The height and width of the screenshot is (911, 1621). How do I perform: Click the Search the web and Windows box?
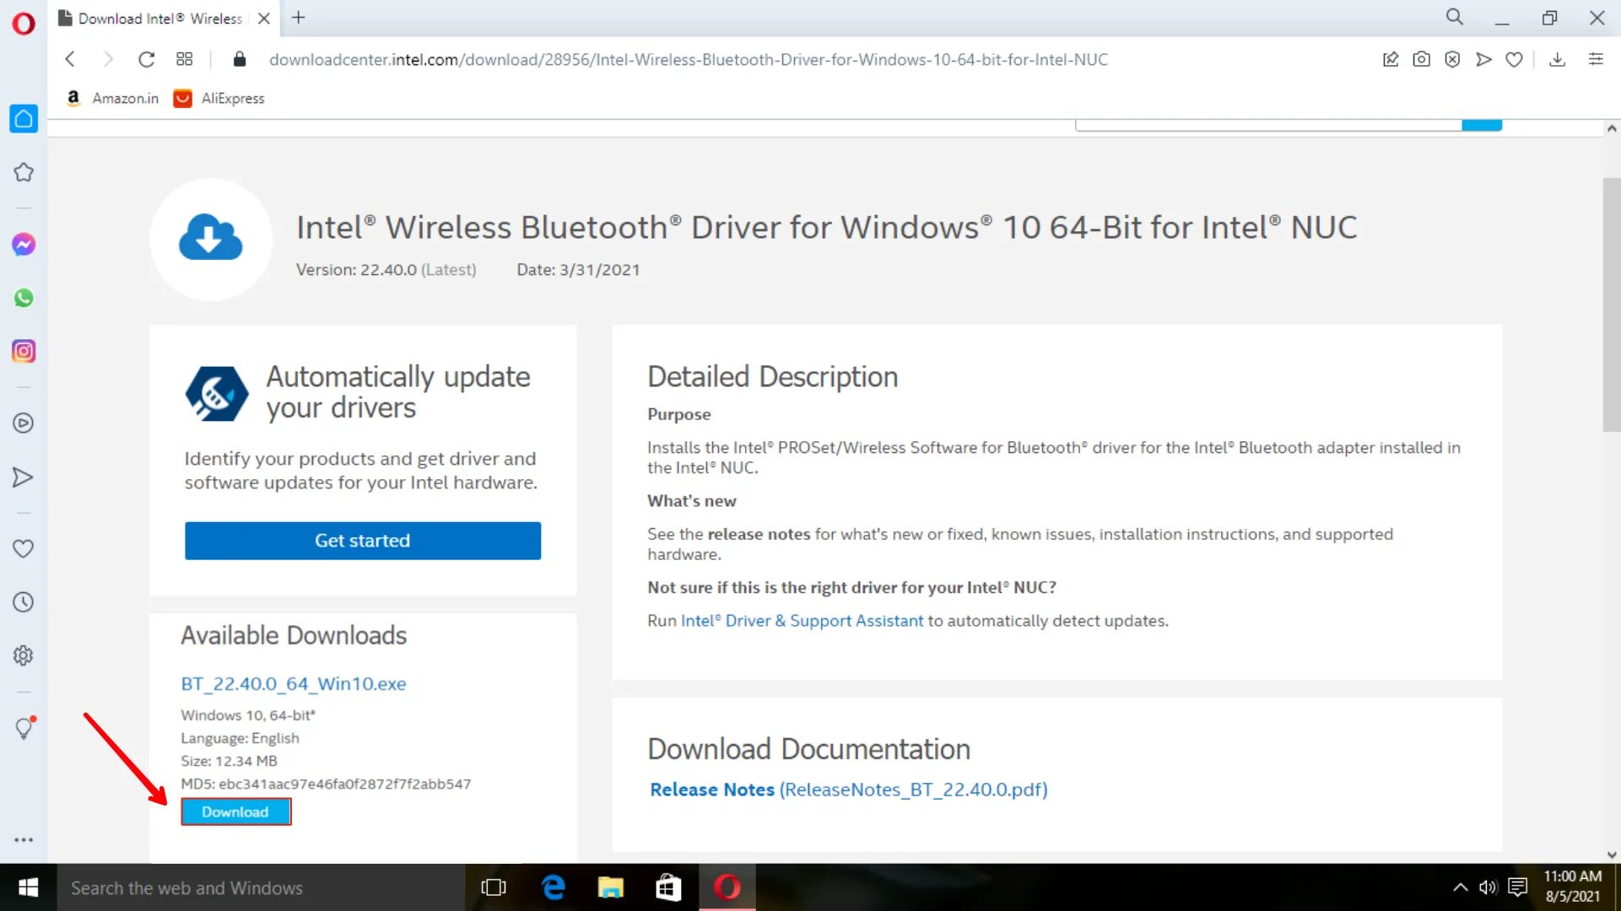coord(260,887)
